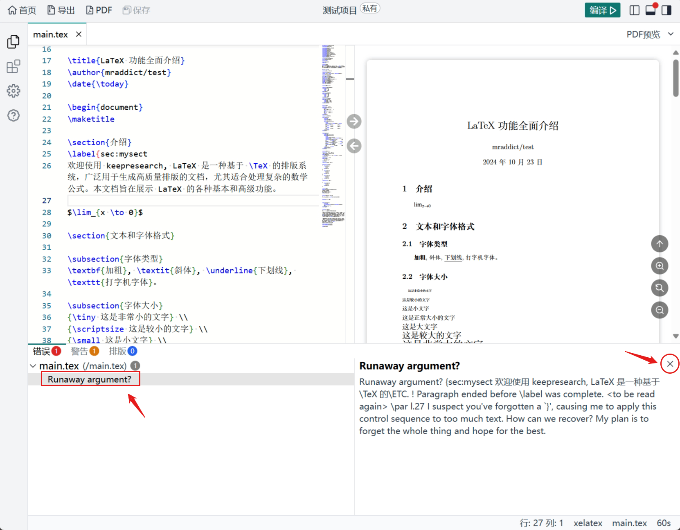Jump from PDF to code with left arrow

(x=354, y=146)
